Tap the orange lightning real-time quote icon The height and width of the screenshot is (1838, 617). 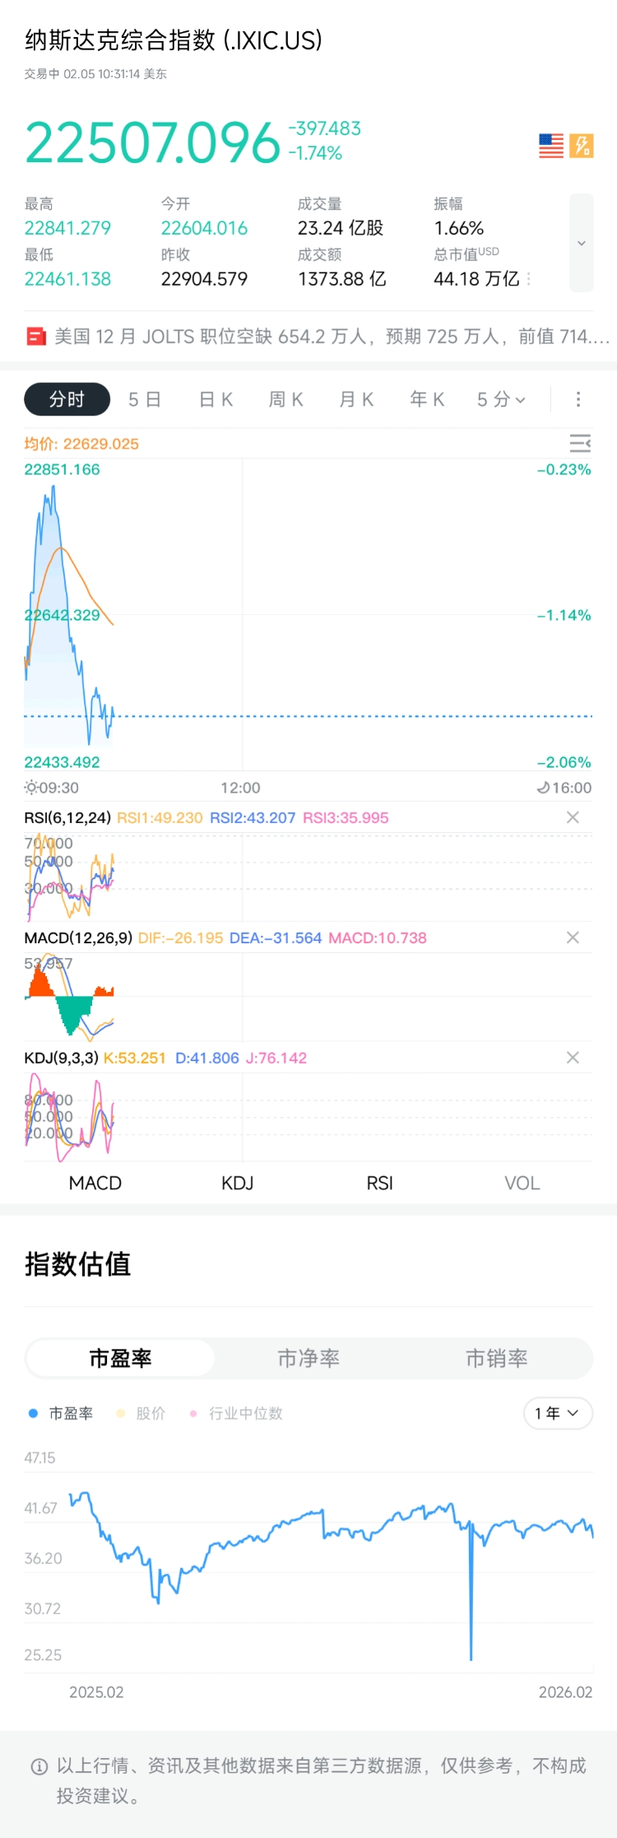point(582,146)
